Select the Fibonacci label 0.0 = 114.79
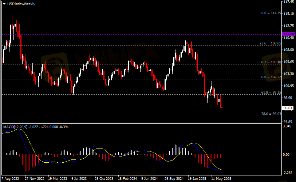This screenshot has height=182, width=296. coord(271,13)
